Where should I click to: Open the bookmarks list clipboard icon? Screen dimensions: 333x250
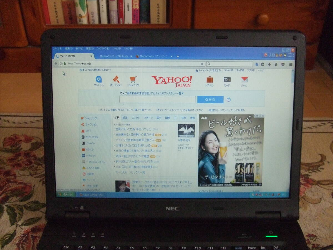tap(263, 64)
